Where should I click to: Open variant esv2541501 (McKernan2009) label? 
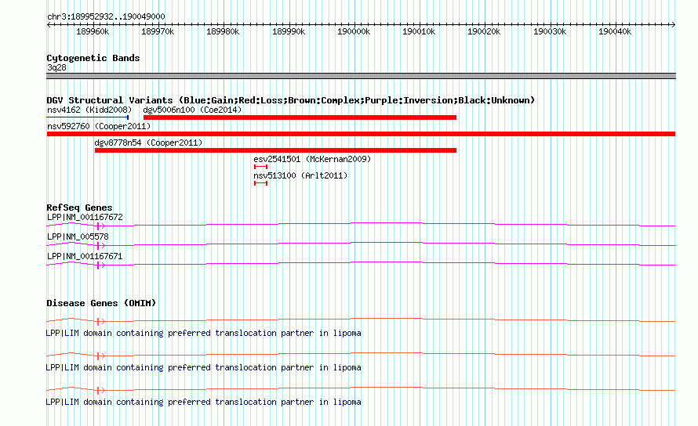pyautogui.click(x=312, y=159)
